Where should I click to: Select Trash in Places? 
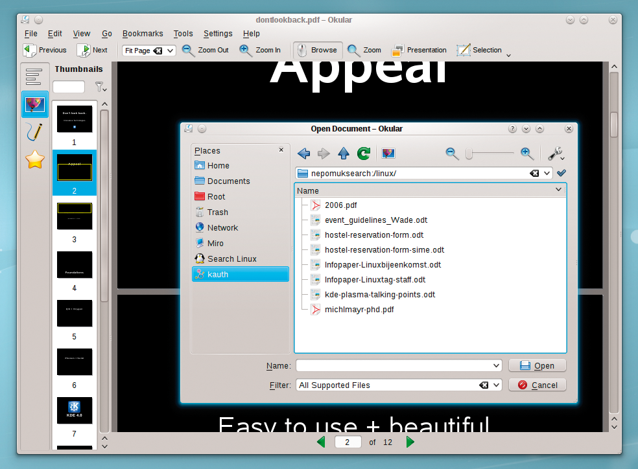tap(240, 212)
